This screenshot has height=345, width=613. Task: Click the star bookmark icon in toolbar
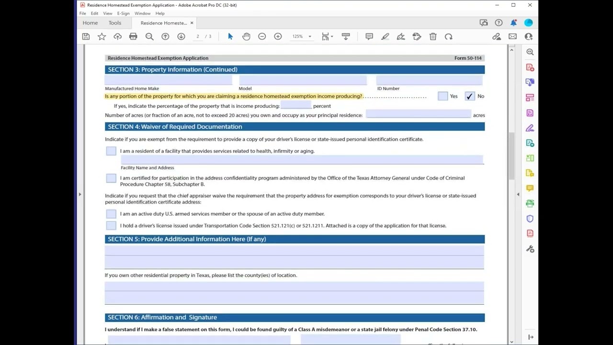(102, 36)
